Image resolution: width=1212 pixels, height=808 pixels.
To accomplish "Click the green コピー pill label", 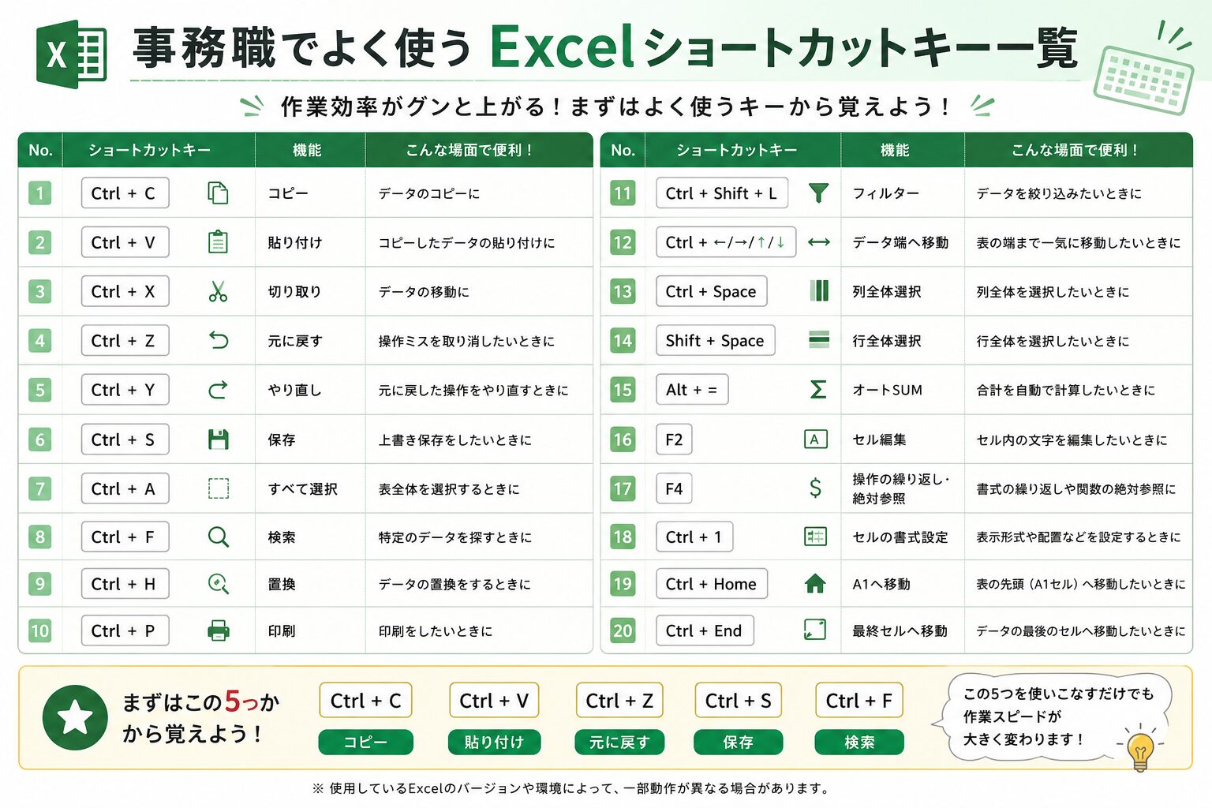I will [365, 742].
